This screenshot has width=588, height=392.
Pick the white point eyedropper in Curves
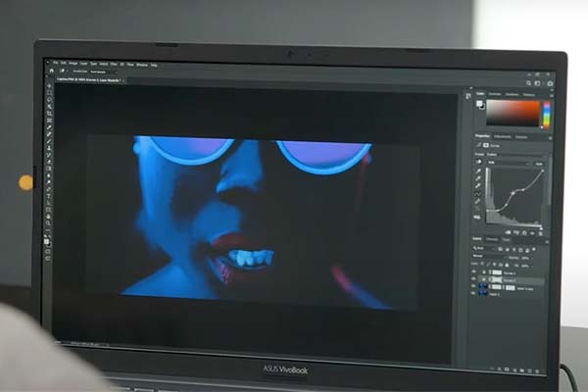coord(478,185)
